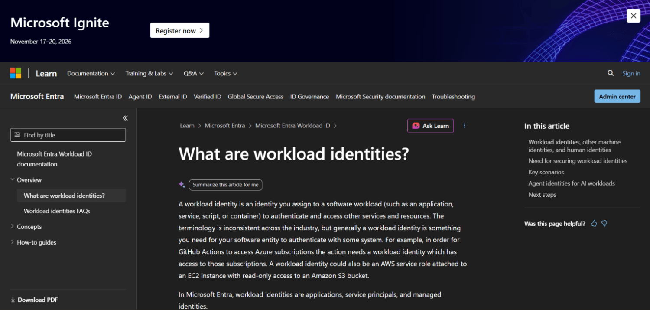Click the Microsoft logo icon

click(x=16, y=73)
